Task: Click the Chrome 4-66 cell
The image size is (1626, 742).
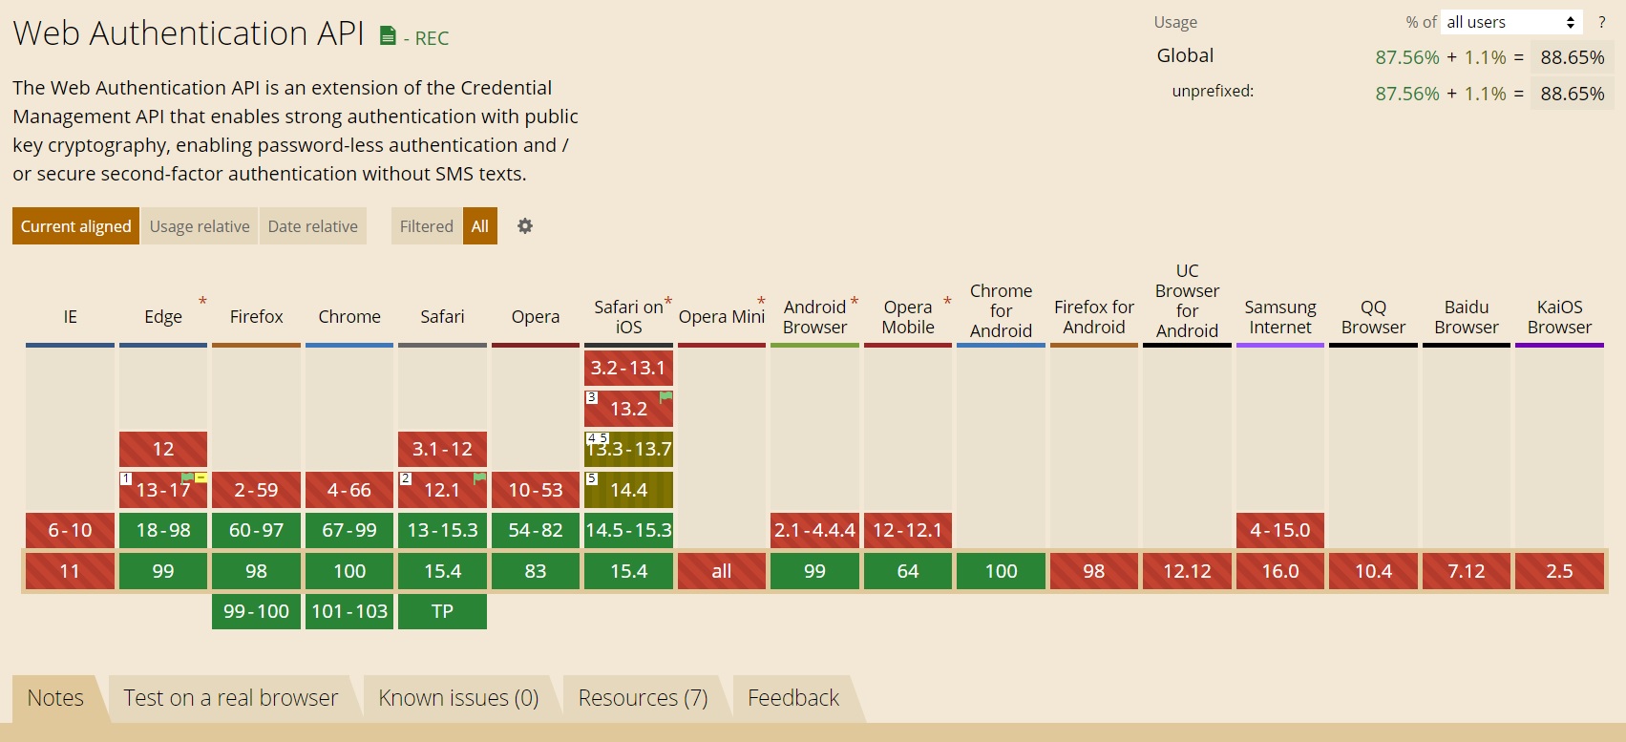Action: (x=349, y=490)
